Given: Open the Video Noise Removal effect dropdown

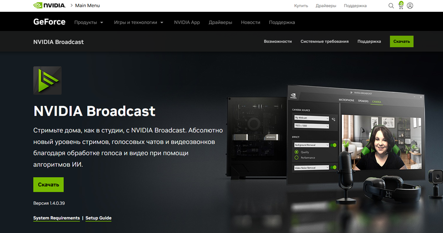Looking at the screenshot, I should tap(312, 167).
